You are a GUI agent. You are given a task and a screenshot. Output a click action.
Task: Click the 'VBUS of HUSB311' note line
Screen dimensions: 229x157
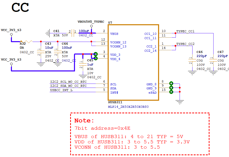pyautogui.click(x=129, y=137)
